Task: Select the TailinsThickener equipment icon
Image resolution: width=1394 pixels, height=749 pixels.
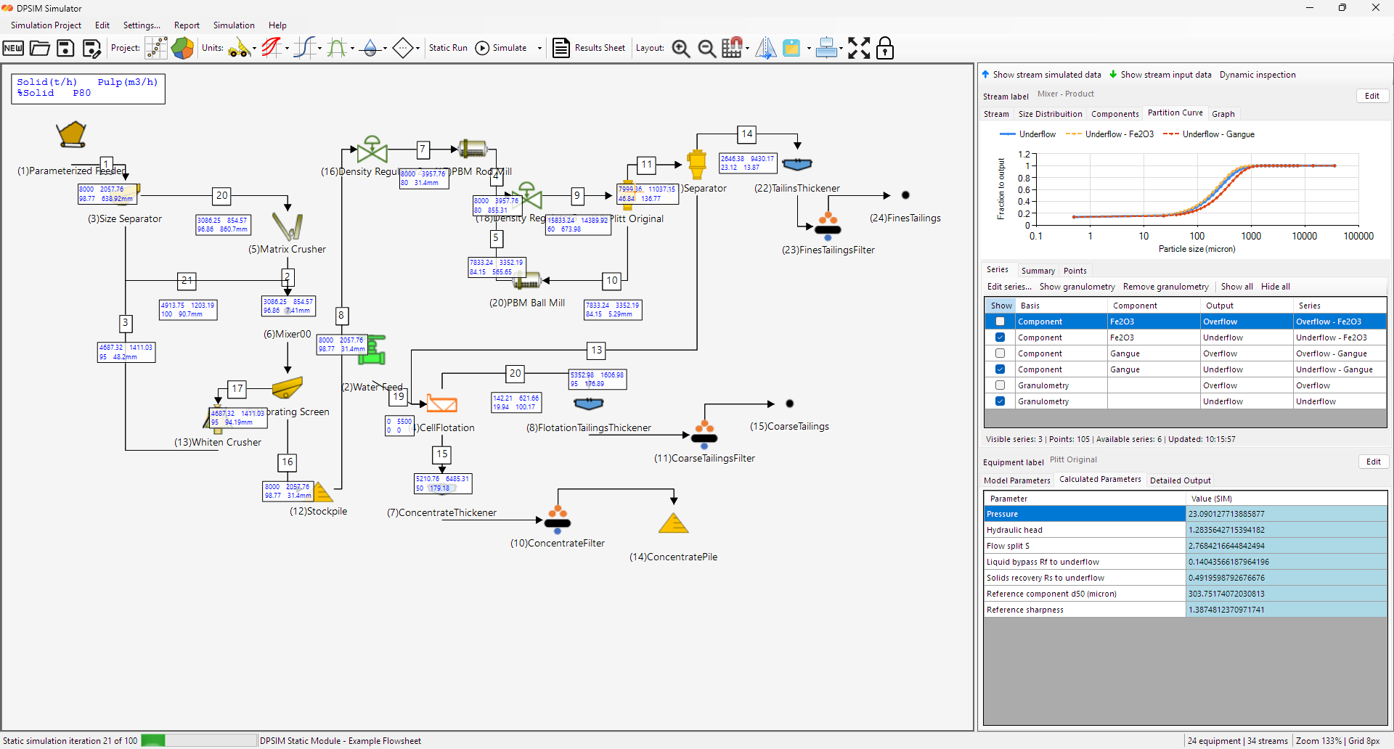Action: click(797, 165)
